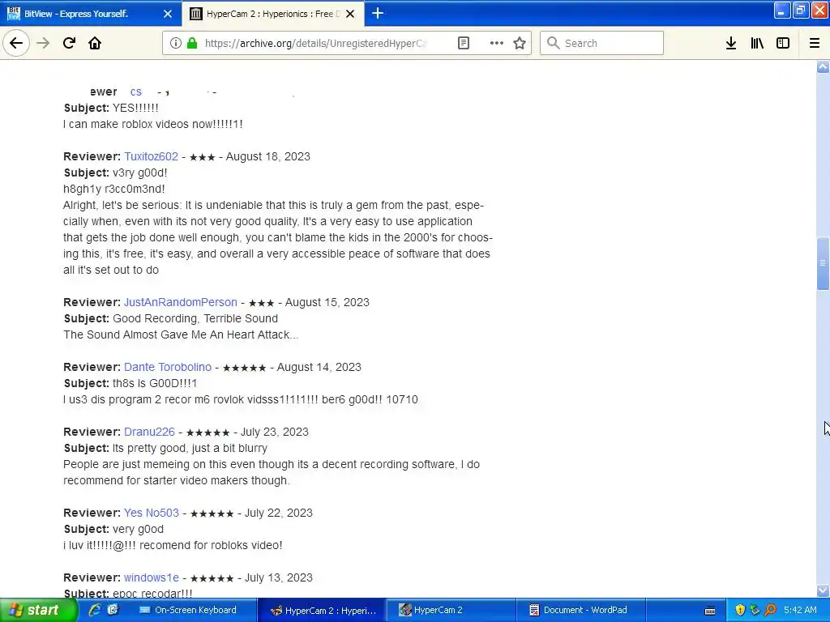
Task: Bookmark this page with the star
Action: click(520, 43)
